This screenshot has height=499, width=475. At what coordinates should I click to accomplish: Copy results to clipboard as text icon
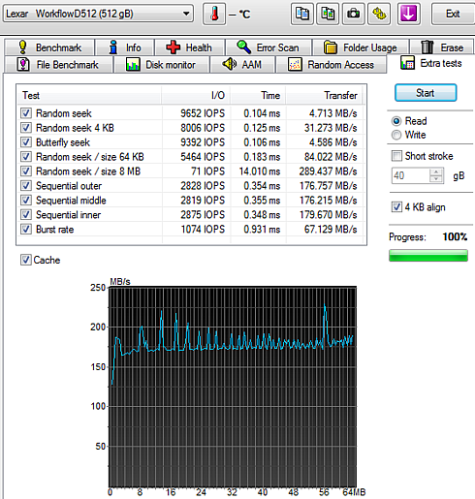[302, 14]
